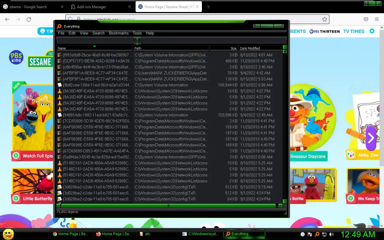
Task: Click the 75,852 objects status bar text
Action: (67, 212)
